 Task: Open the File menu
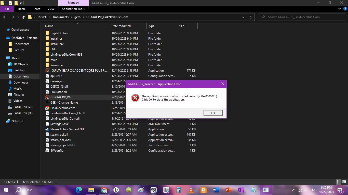pos(7,9)
